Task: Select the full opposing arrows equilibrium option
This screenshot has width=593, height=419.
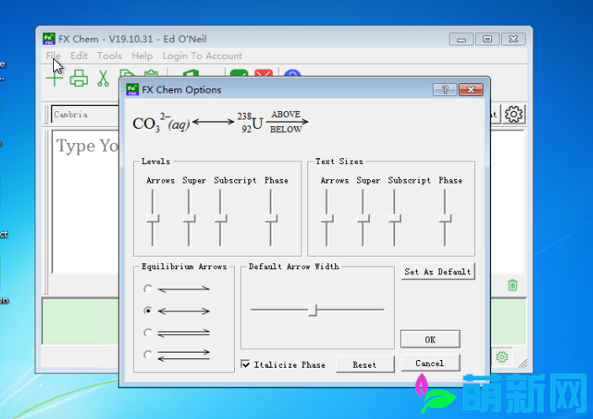Action: (x=148, y=354)
